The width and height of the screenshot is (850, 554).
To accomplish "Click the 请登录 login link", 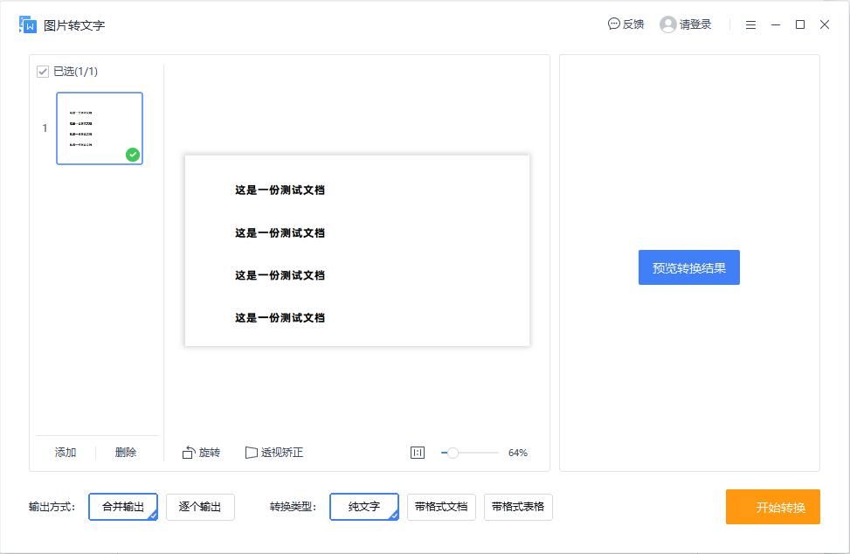I will (x=695, y=24).
